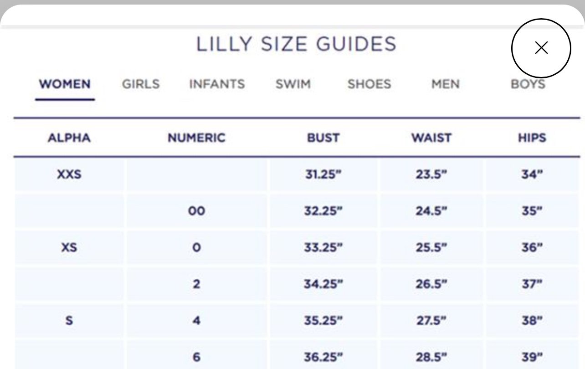Select the XXS alpha size cell
The width and height of the screenshot is (585, 369).
[x=69, y=174]
